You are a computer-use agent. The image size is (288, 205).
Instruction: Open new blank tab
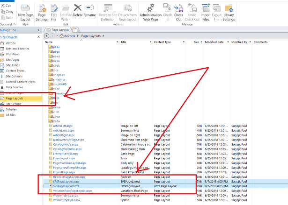point(75,30)
